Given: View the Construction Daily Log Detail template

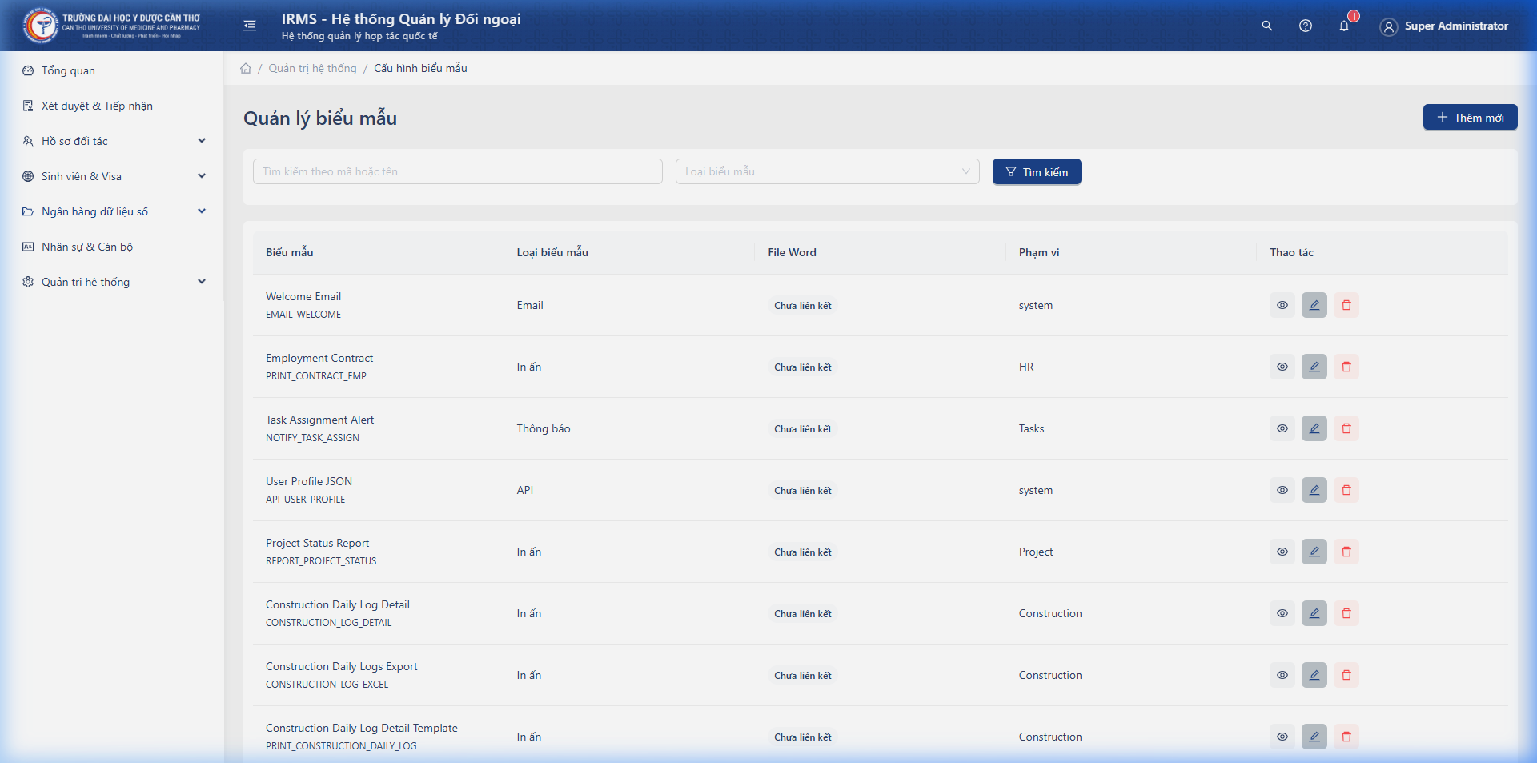Looking at the screenshot, I should pyautogui.click(x=1282, y=613).
